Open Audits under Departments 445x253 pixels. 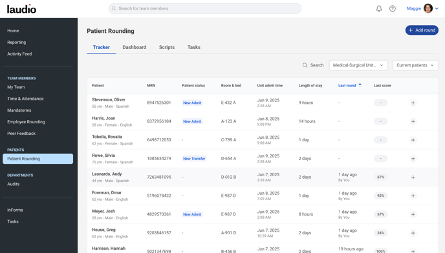pos(14,184)
